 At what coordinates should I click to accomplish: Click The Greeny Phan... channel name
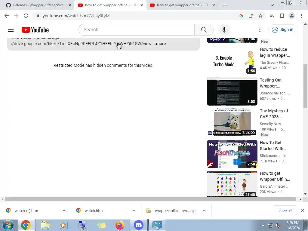tap(275, 63)
